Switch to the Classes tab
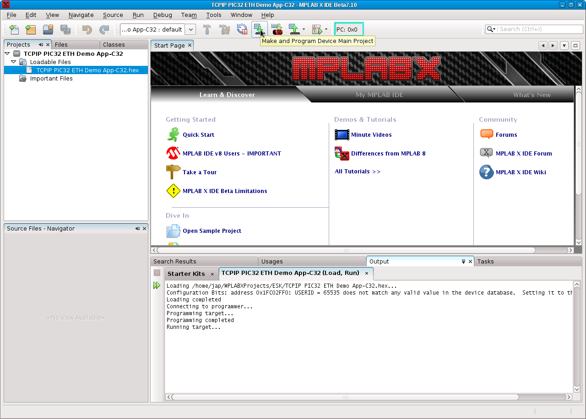586x419 pixels. [124, 44]
